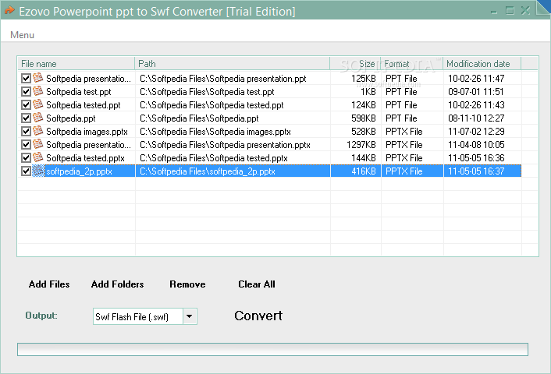Sort the list by Modification date header
Image resolution: width=551 pixels, height=374 pixels.
pyautogui.click(x=482, y=64)
